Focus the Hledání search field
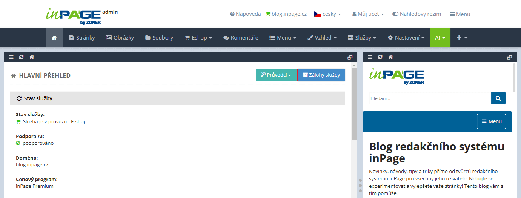This screenshot has height=198, width=521. coord(430,98)
